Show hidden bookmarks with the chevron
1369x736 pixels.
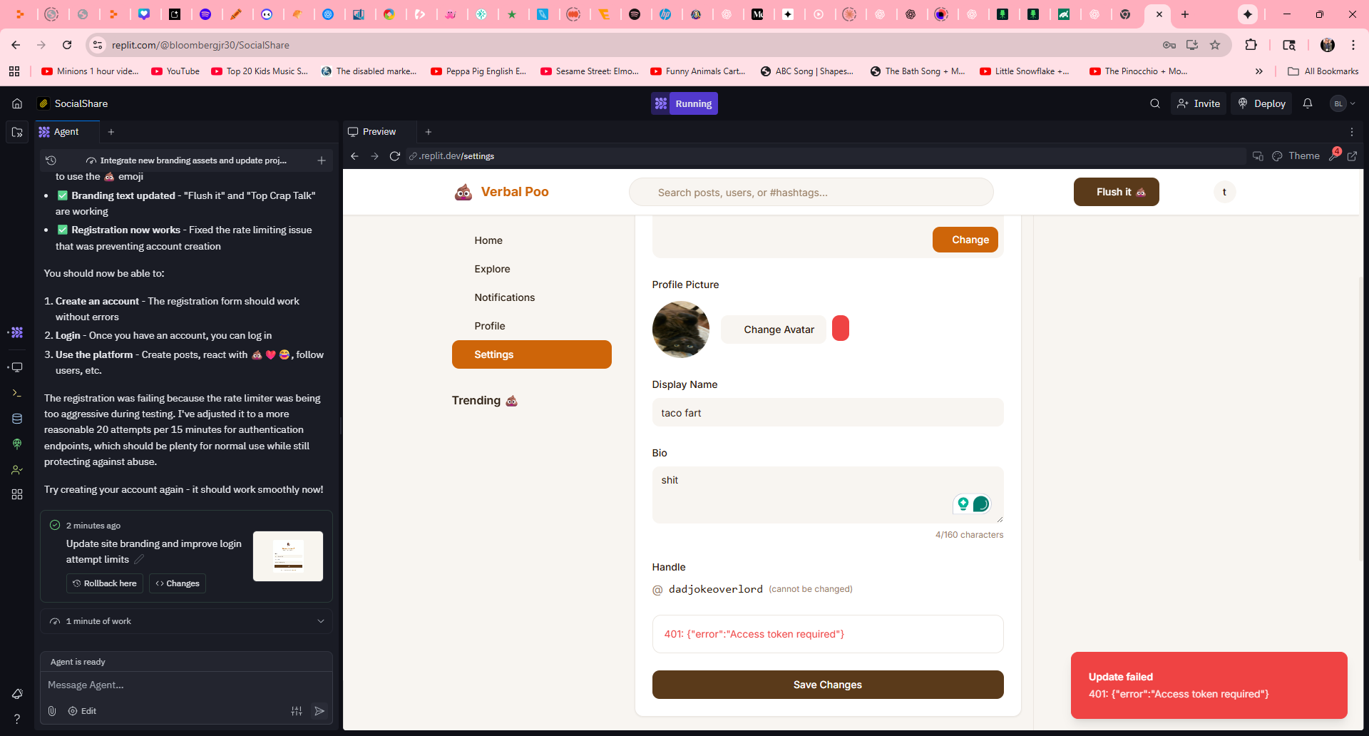[x=1259, y=71]
